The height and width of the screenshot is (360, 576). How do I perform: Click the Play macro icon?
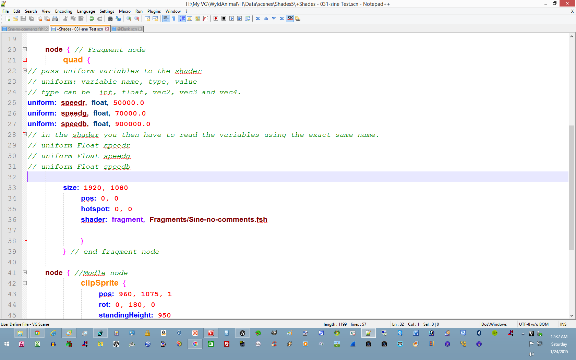coord(231,19)
